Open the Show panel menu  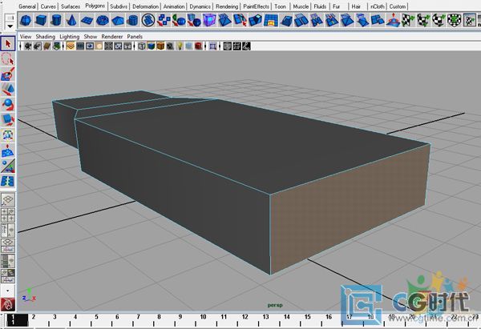pos(90,37)
